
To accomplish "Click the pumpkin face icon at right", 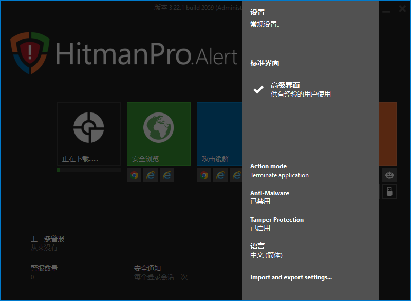I will (389, 175).
